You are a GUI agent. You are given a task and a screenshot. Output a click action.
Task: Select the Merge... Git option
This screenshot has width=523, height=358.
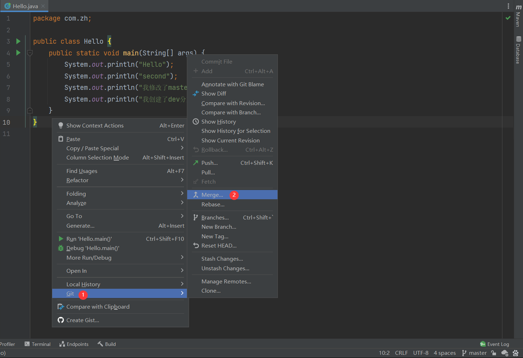pyautogui.click(x=232, y=195)
